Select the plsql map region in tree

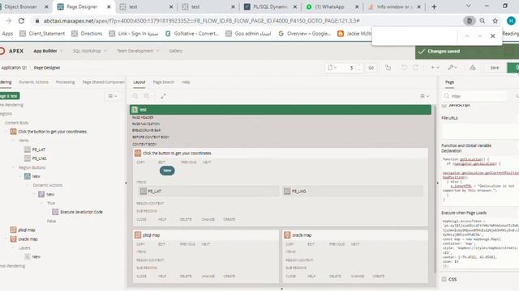[x=27, y=230]
